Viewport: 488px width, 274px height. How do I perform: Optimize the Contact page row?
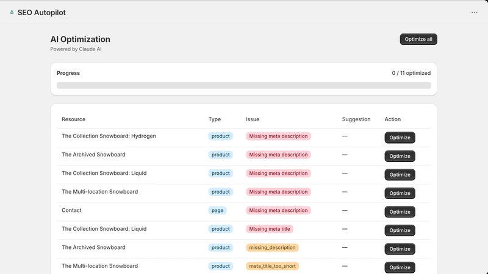pyautogui.click(x=400, y=211)
